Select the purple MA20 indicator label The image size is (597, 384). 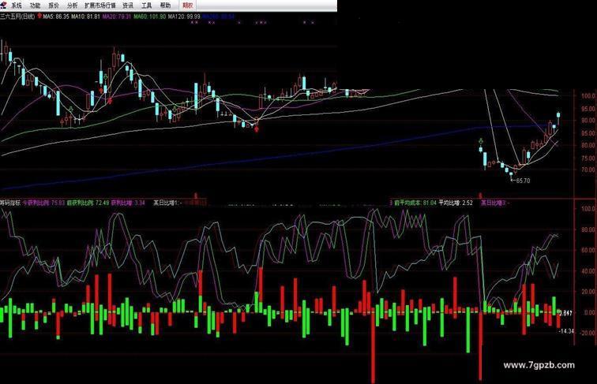point(116,17)
